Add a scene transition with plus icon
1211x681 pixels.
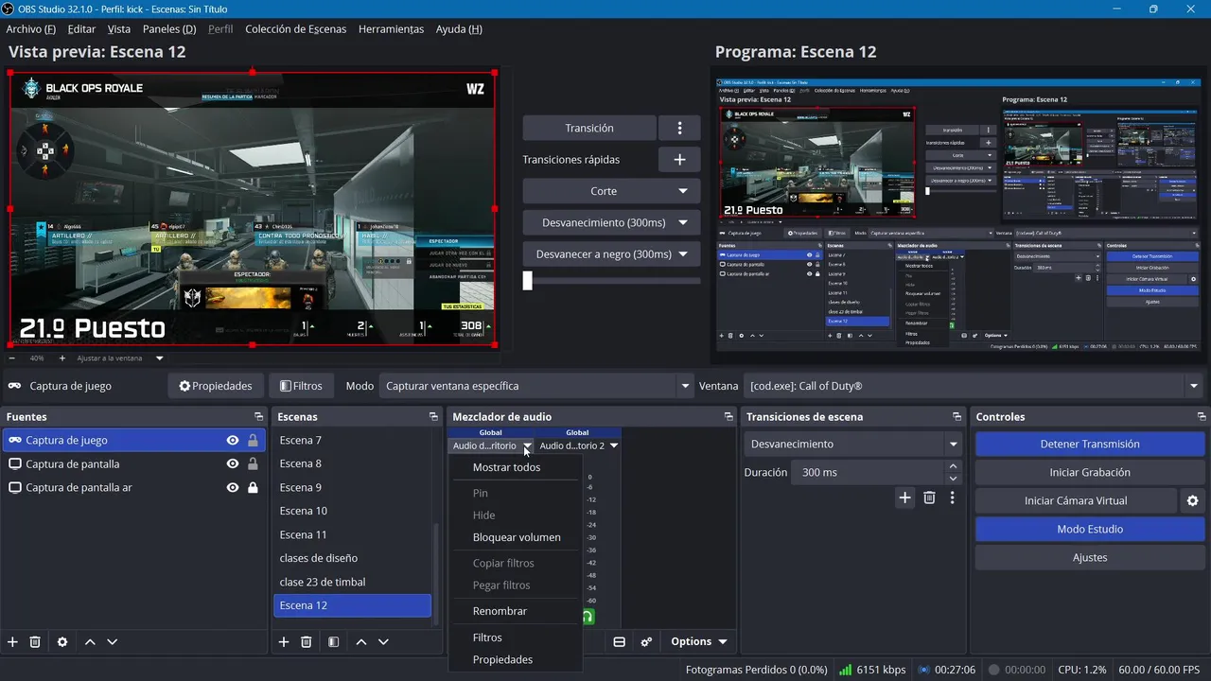click(905, 498)
